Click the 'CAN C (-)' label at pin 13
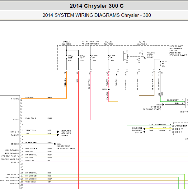 [15, 135]
